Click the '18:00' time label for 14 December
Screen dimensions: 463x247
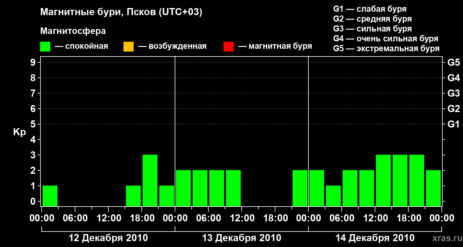(409, 218)
